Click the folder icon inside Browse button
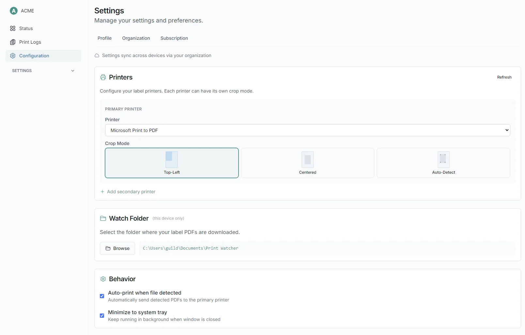The height and width of the screenshot is (335, 525). pos(108,248)
